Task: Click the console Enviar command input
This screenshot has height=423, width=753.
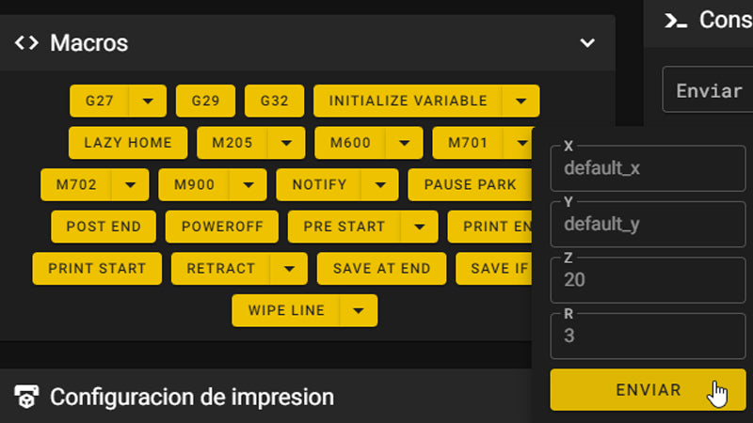Action: (x=708, y=90)
